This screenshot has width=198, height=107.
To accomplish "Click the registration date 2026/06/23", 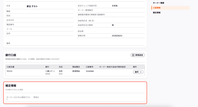I will (x=117, y=36).
